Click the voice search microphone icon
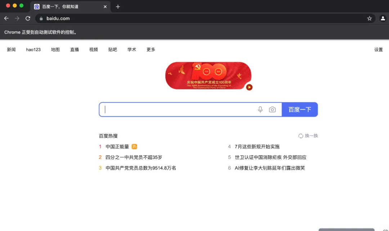The image size is (389, 231). 260,110
